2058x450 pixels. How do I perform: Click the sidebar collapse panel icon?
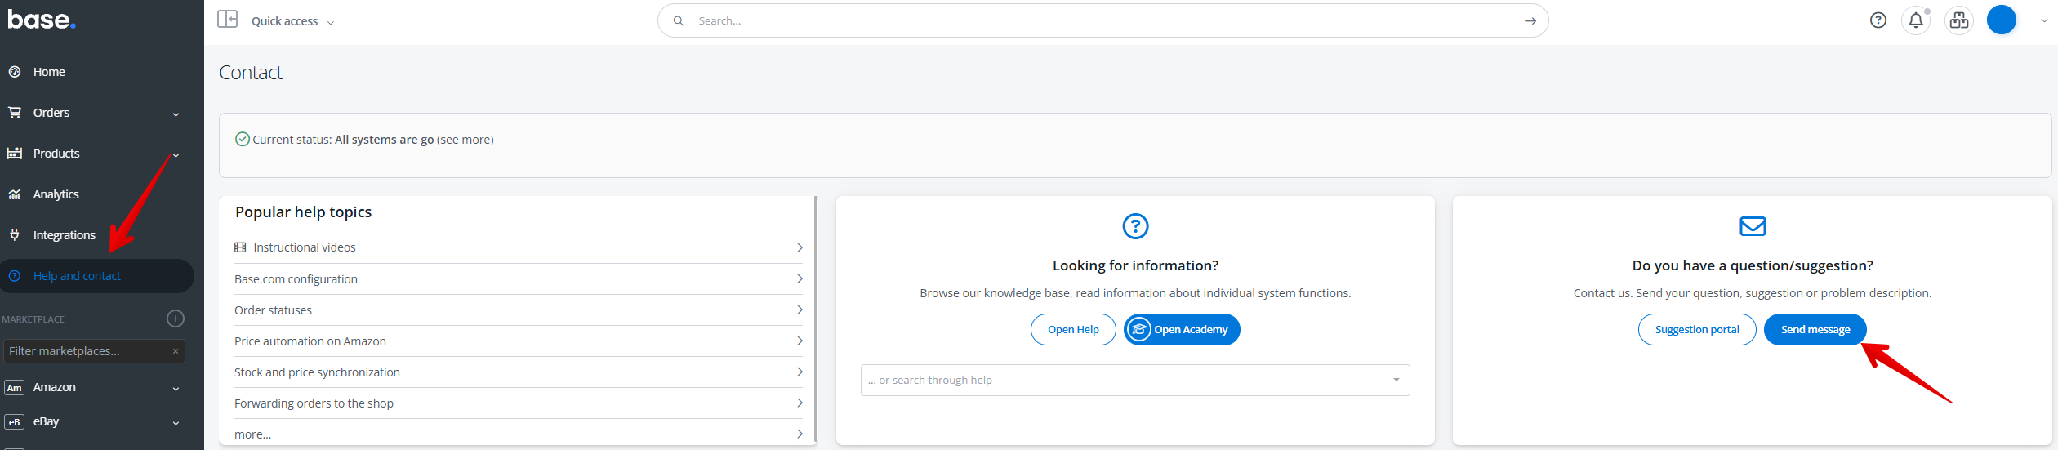(x=227, y=20)
